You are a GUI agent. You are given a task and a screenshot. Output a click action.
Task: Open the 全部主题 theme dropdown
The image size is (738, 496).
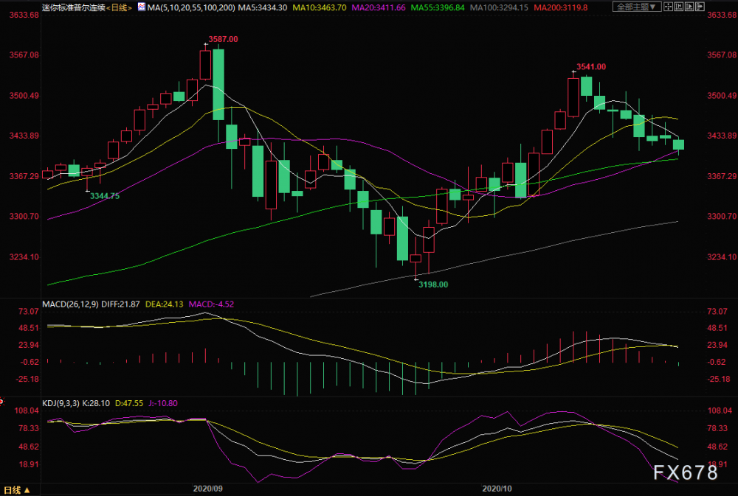pyautogui.click(x=637, y=7)
